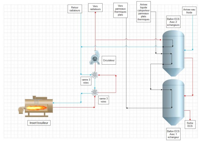Select the three-way valve icon nearest the boiler
This screenshot has width=202, height=141.
95,92
